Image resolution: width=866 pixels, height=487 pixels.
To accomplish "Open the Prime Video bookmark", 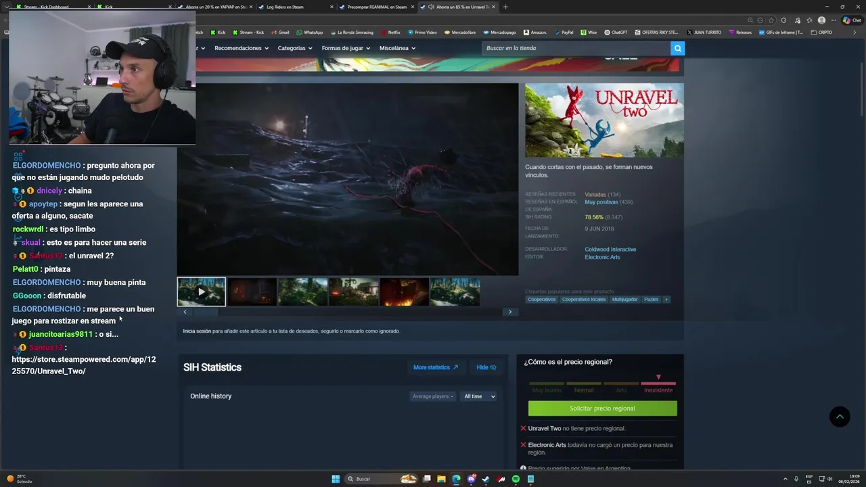I will [422, 32].
